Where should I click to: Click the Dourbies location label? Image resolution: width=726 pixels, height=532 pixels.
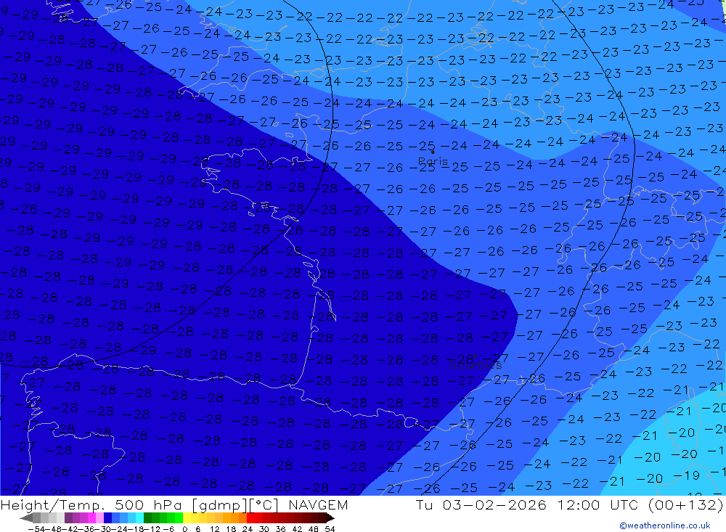coord(476,365)
